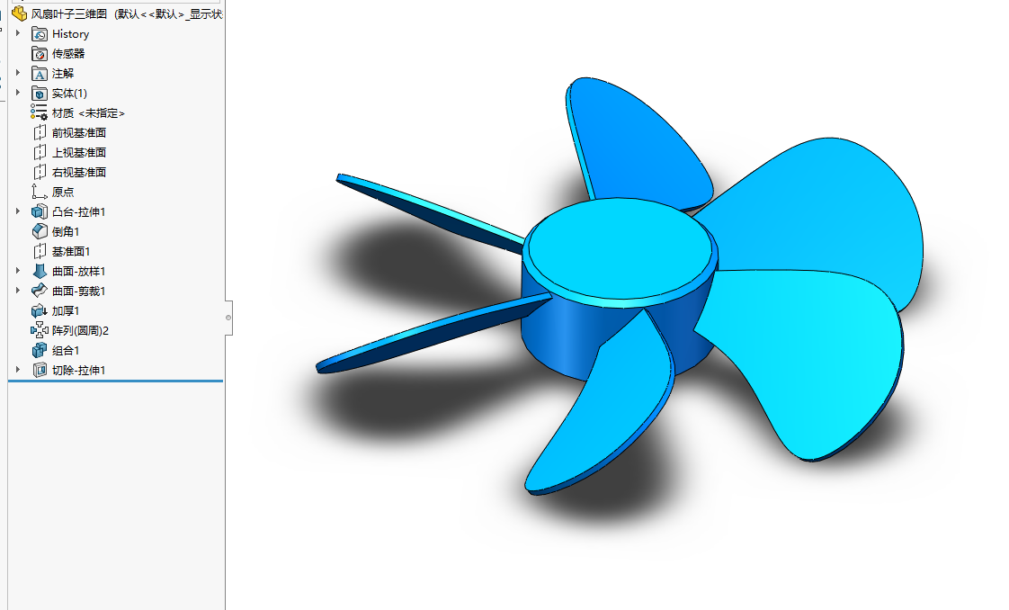Click the 实体(1) solid bodies icon
This screenshot has height=610, width=1009.
(x=40, y=94)
